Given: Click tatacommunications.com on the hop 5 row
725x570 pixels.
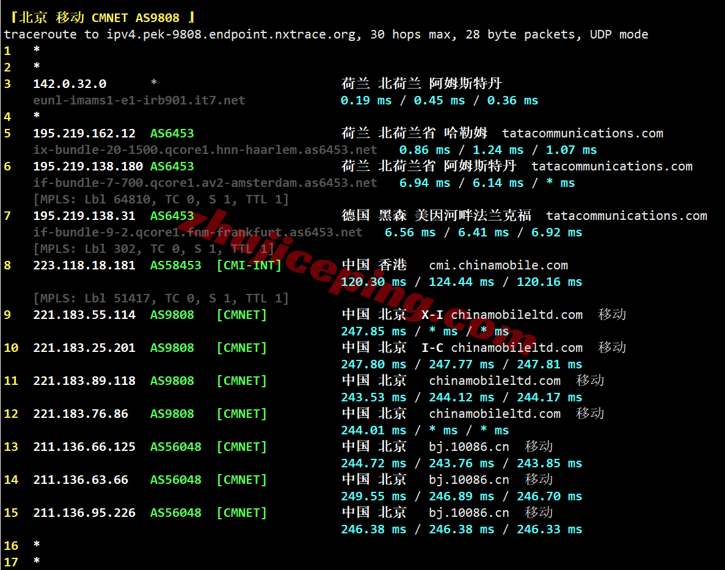Looking at the screenshot, I should (583, 133).
